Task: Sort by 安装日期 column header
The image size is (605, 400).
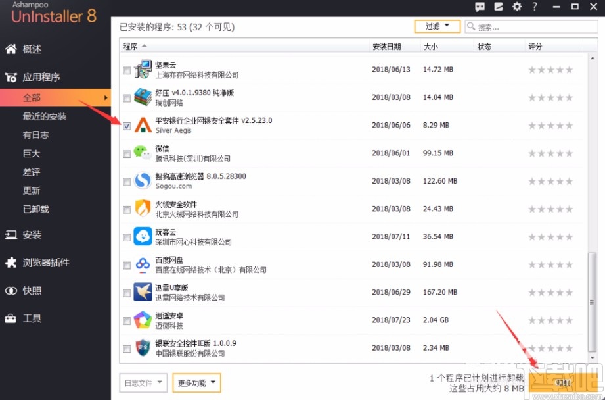Action: coord(394,46)
